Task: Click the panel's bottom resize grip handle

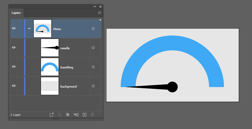Action: click(56, 119)
